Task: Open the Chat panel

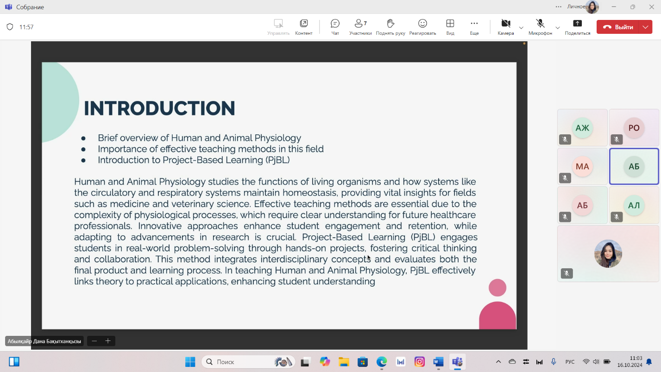Action: point(335,27)
